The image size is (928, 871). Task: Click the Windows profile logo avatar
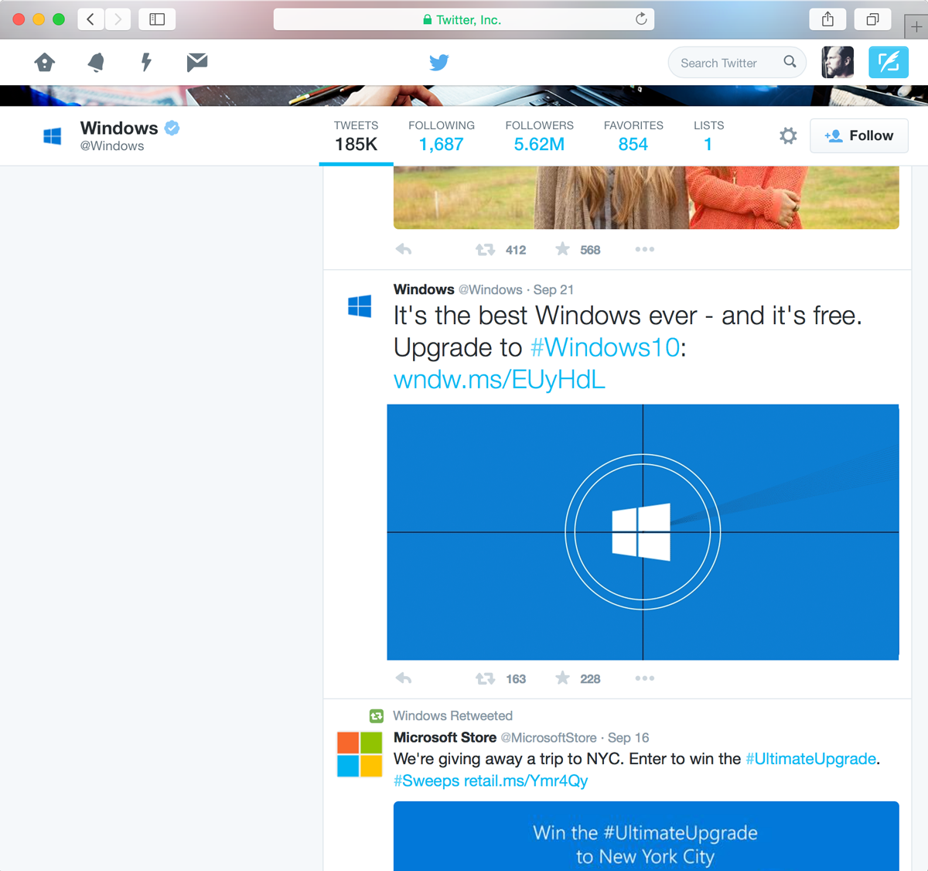(x=53, y=136)
